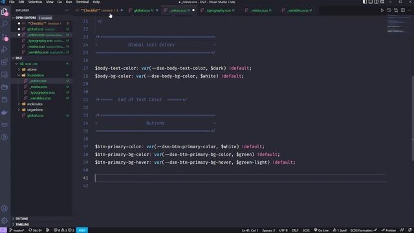This screenshot has width=414, height=233.
Task: Click CRLF end of line setting
Action: [295, 230]
